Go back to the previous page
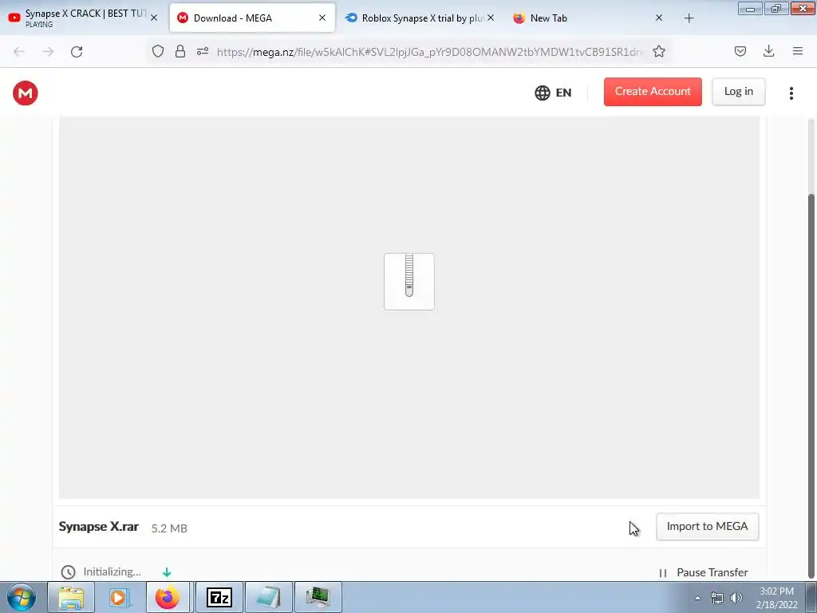The width and height of the screenshot is (817, 613). coord(19,52)
